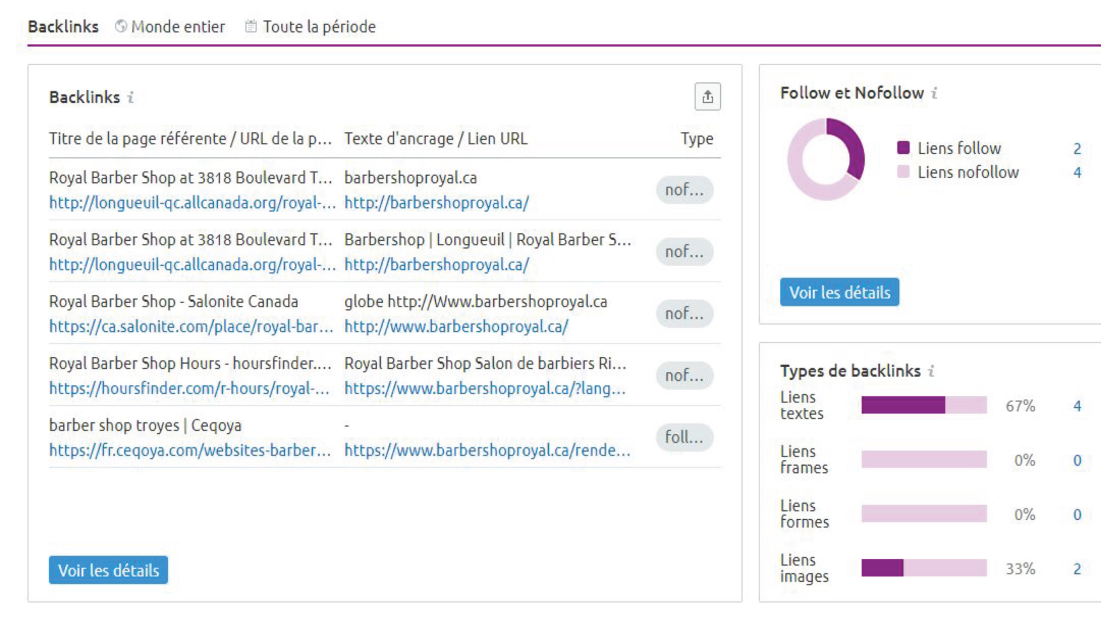
Task: Click the export icon in Backlinks panel
Action: click(x=707, y=96)
